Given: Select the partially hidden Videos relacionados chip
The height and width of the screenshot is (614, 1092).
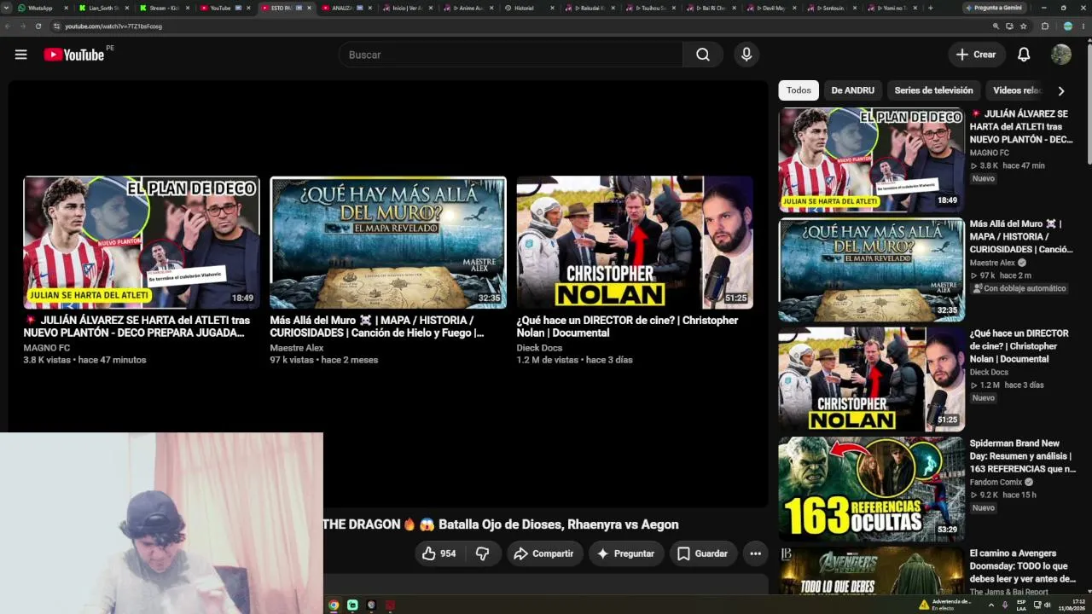Looking at the screenshot, I should [x=1017, y=90].
